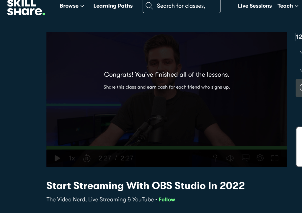302x213 pixels.
Task: Follow The Video Nerd teacher
Action: 167,199
